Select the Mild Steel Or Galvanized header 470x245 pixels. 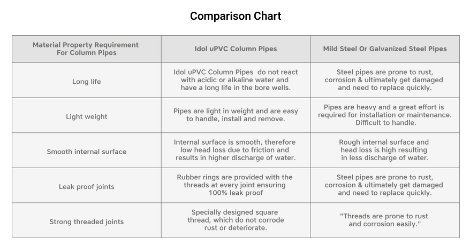point(384,49)
